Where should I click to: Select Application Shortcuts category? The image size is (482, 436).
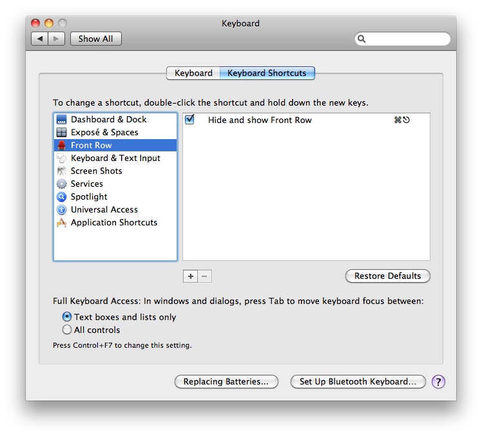(x=115, y=222)
